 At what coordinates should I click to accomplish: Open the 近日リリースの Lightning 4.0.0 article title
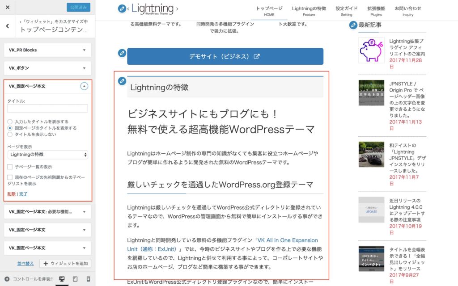(x=407, y=210)
